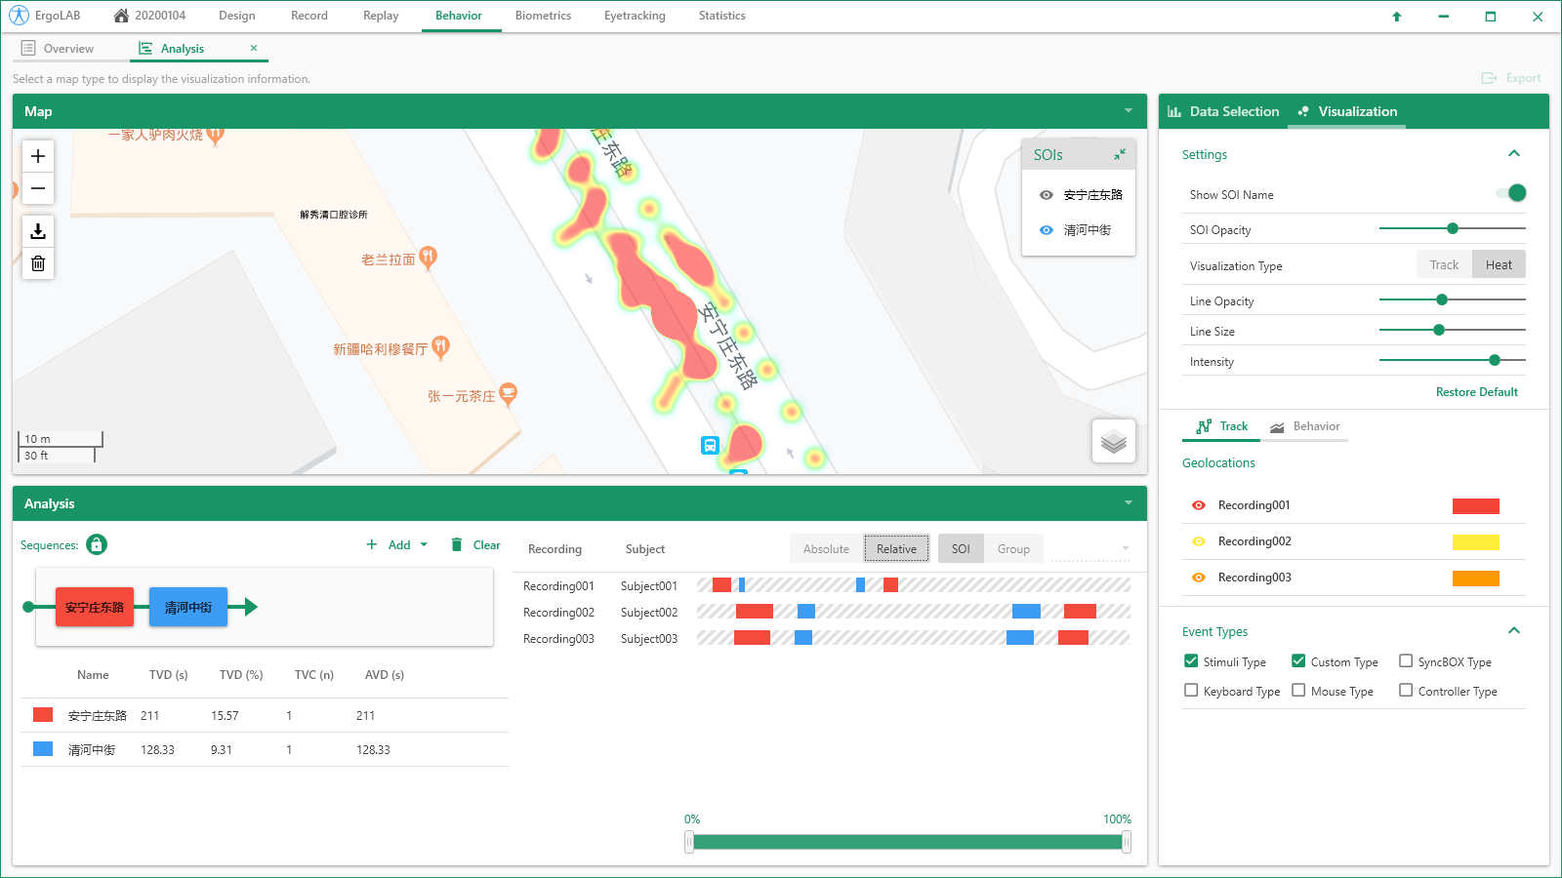
Task: Click the Clear trash icon in Analysis
Action: point(456,544)
